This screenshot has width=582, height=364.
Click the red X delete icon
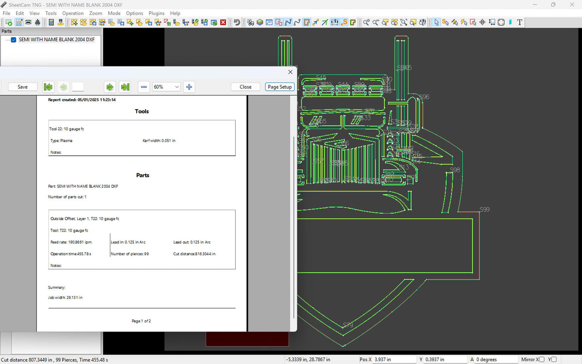coord(223,22)
